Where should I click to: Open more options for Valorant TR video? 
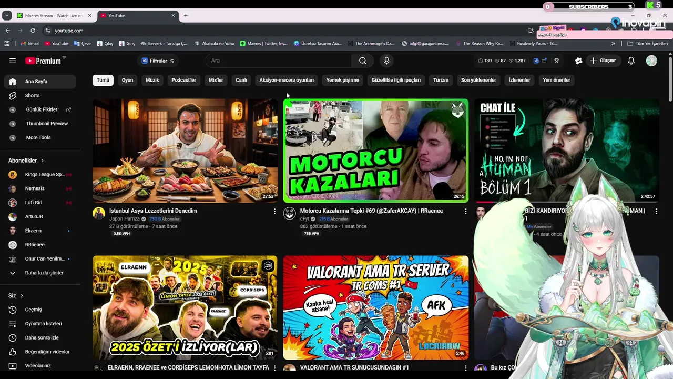pyautogui.click(x=465, y=367)
